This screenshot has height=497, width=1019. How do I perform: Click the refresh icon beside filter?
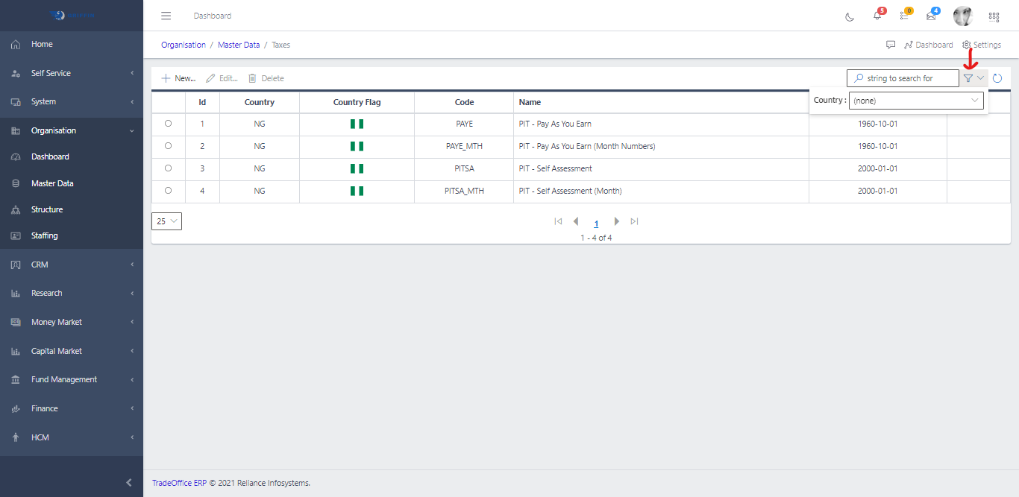(997, 78)
